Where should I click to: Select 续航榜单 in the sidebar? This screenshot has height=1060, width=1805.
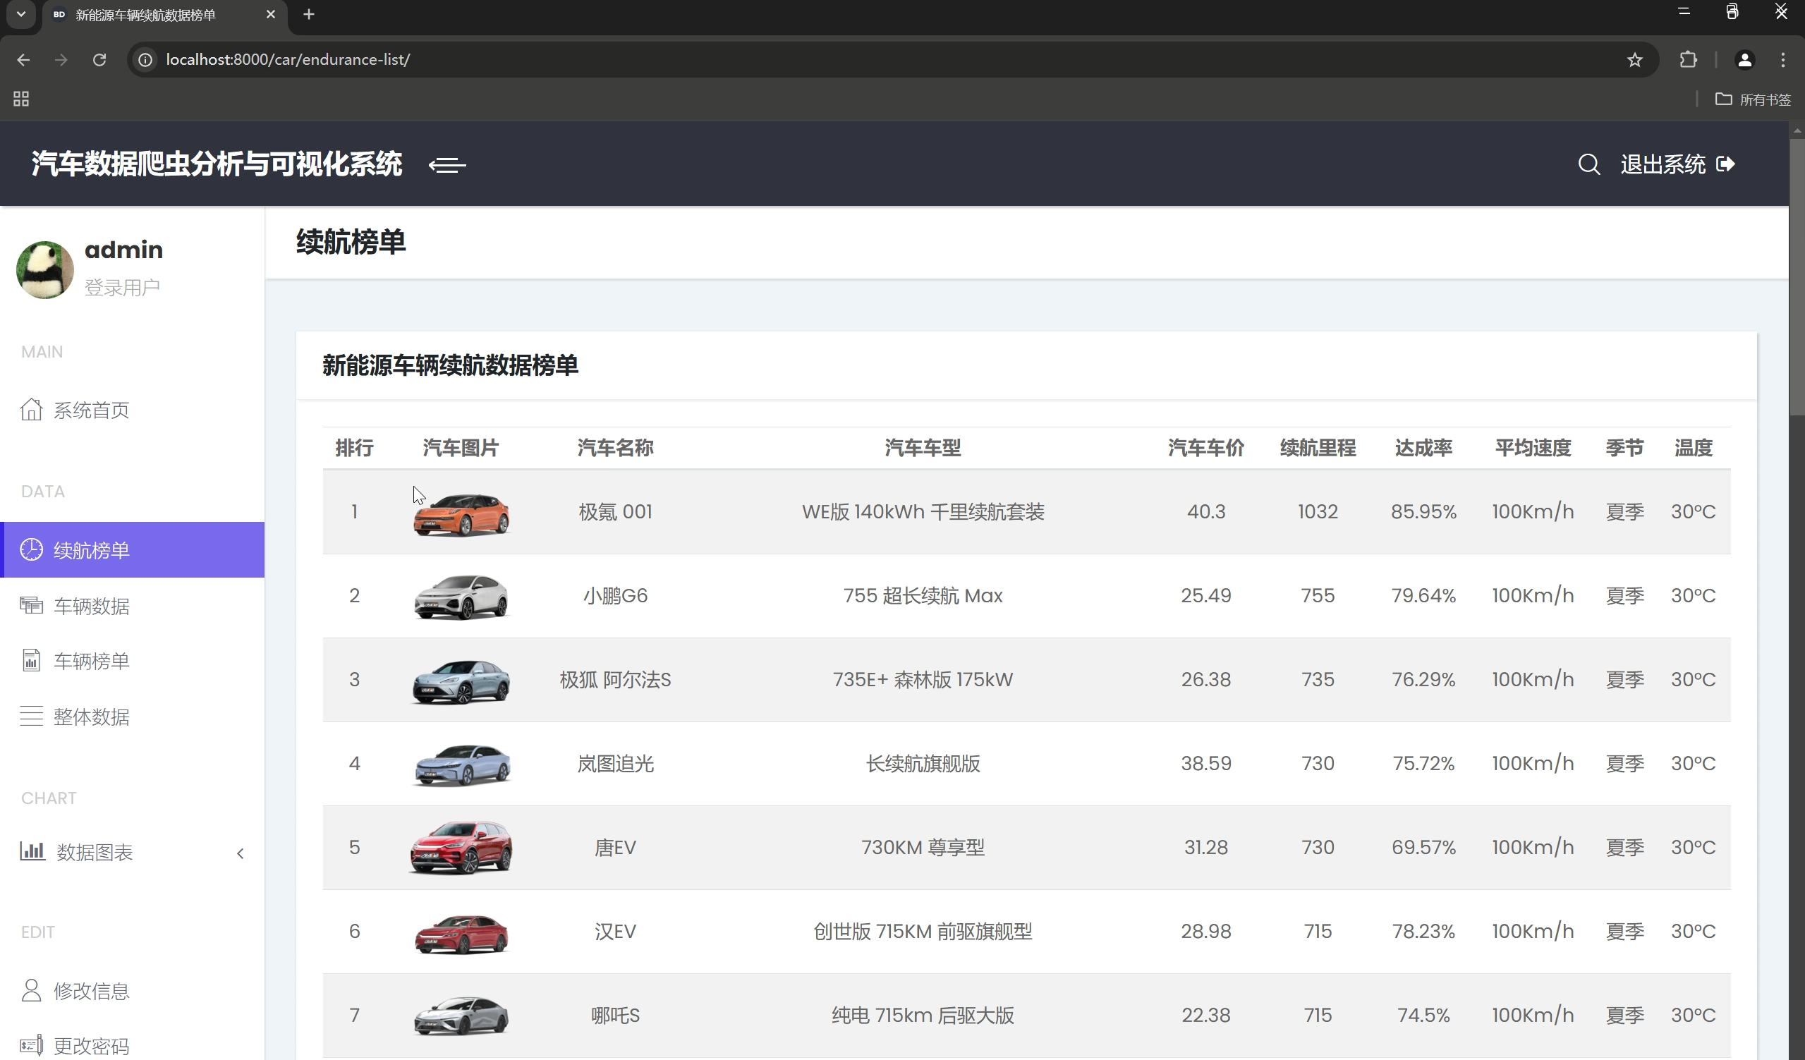[133, 549]
